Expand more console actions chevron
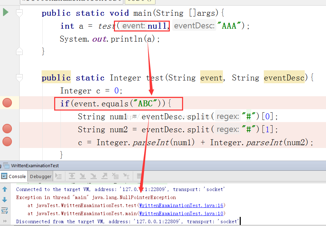Screen dimensions: 326x226 pyautogui.click(x=5, y=221)
